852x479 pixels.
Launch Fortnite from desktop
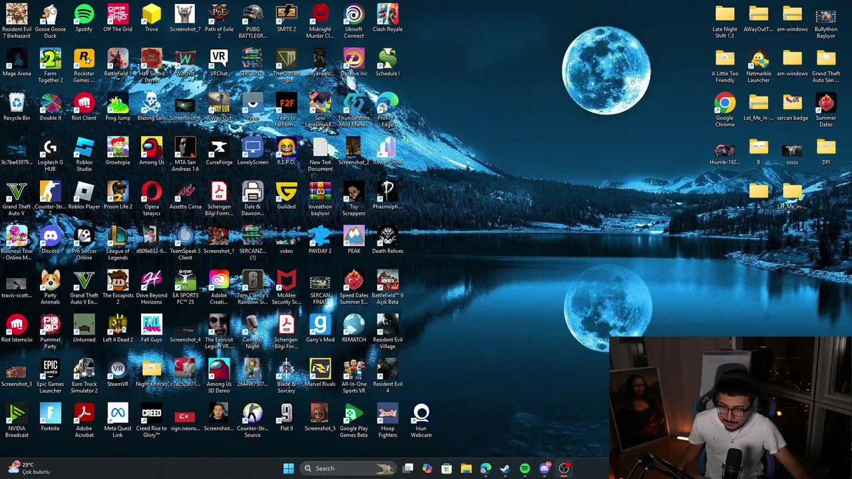pos(51,418)
